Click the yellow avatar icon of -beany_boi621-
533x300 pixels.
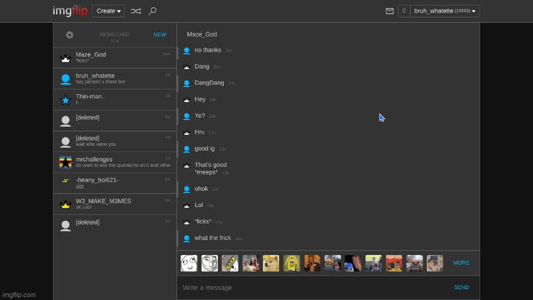[x=65, y=181]
